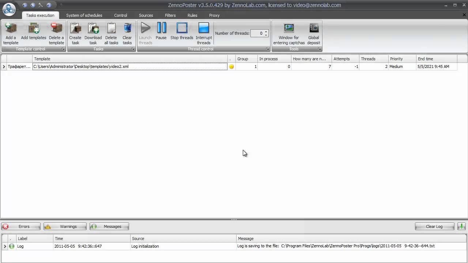Click the Number of threads input field
The image size is (468, 263).
point(257,33)
